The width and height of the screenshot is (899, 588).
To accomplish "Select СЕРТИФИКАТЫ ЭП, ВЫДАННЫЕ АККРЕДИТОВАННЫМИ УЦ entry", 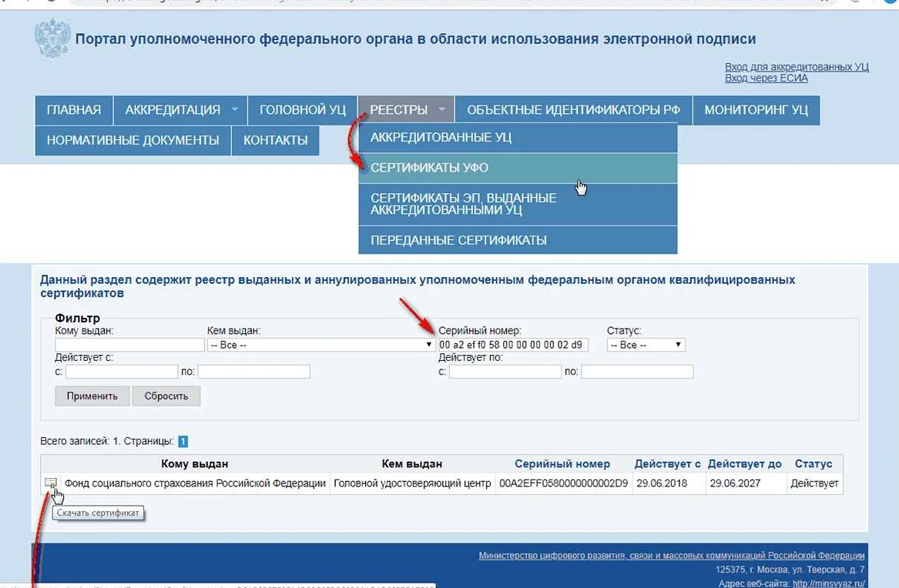I will click(x=518, y=204).
